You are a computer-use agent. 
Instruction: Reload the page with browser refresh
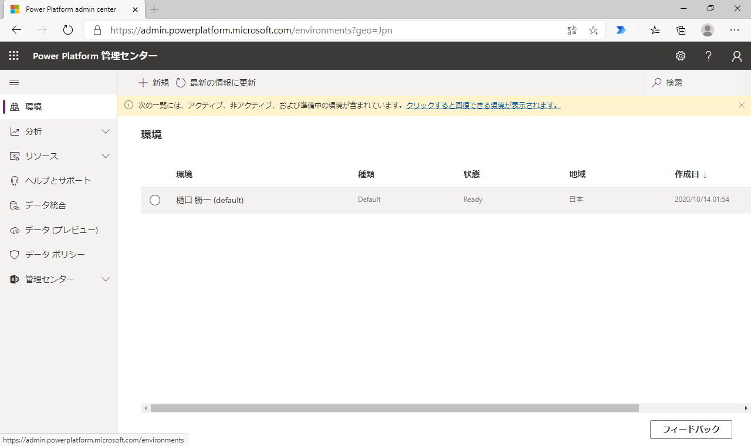pyautogui.click(x=68, y=30)
